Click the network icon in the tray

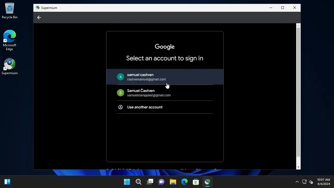point(304,182)
